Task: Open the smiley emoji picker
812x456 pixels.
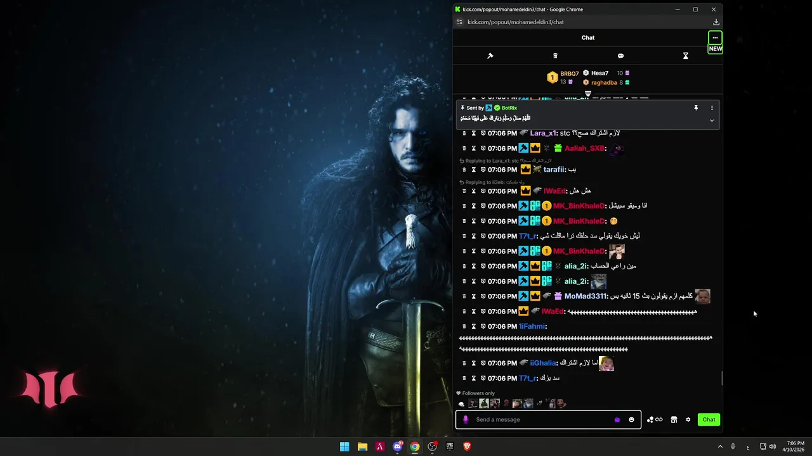Action: pyautogui.click(x=631, y=420)
